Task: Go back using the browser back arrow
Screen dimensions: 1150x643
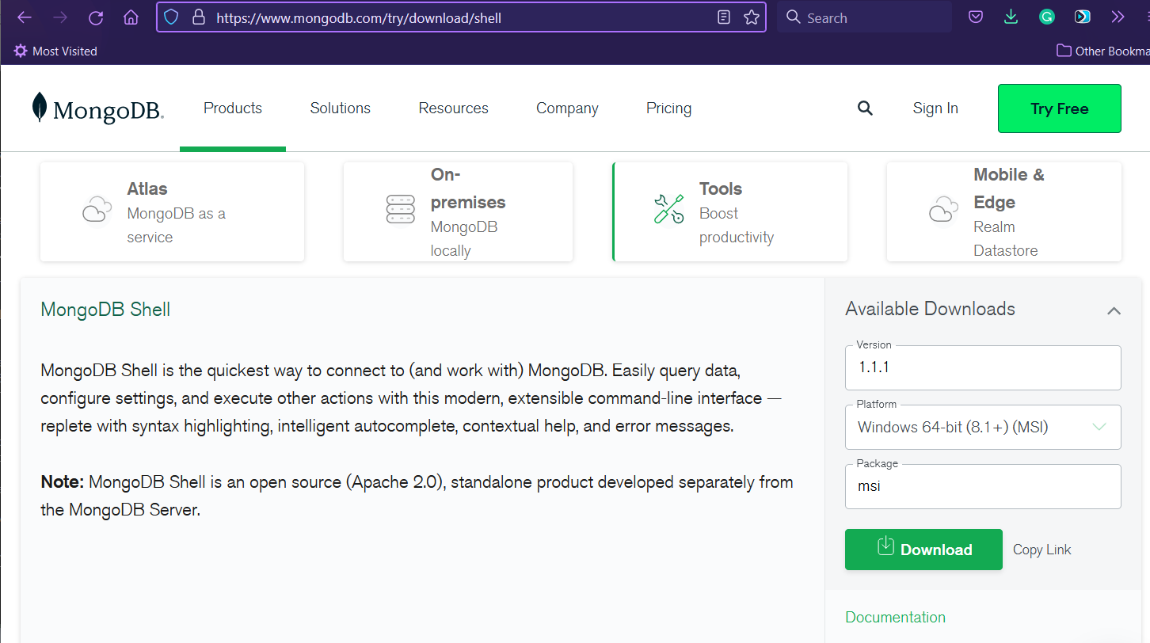Action: (x=25, y=17)
